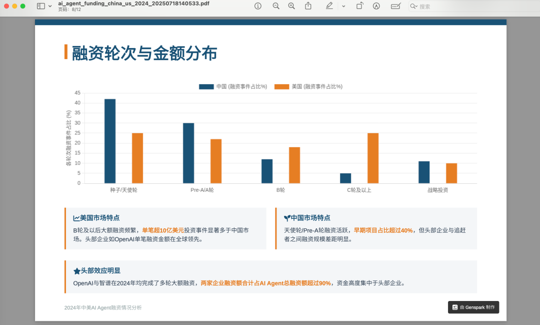
Task: Click the China bar for B轮
Action: tap(267, 171)
